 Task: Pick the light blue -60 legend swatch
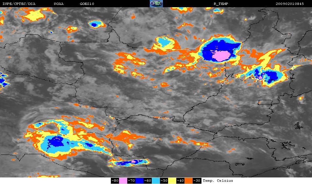tap(156, 181)
